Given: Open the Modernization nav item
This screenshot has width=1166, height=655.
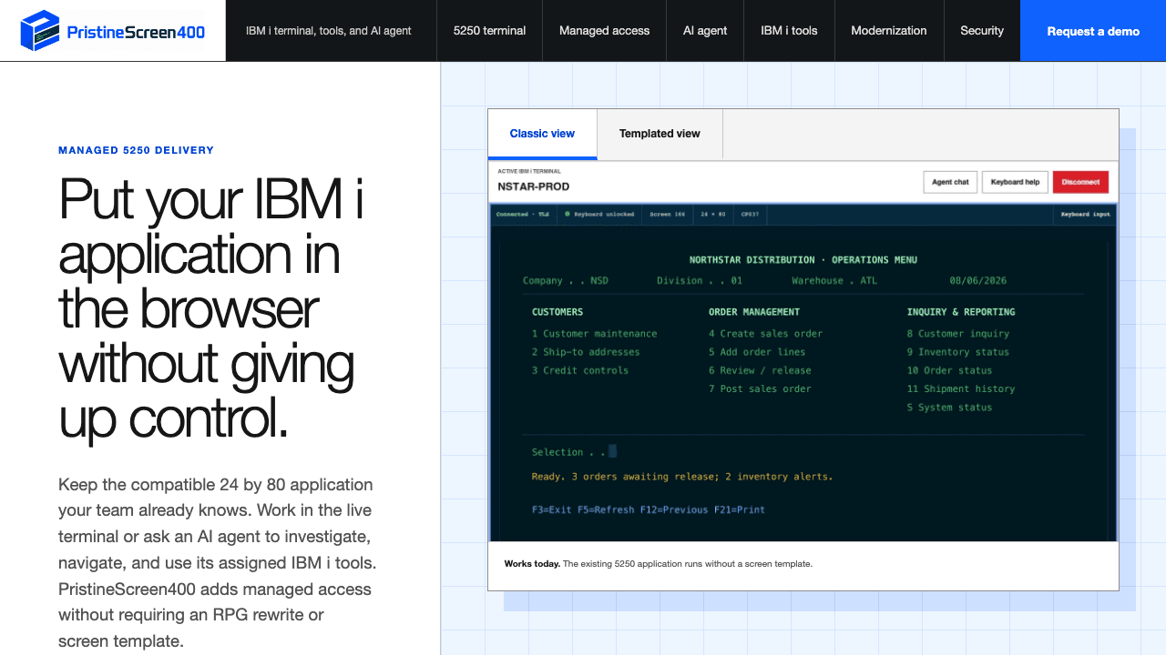Looking at the screenshot, I should click(889, 31).
